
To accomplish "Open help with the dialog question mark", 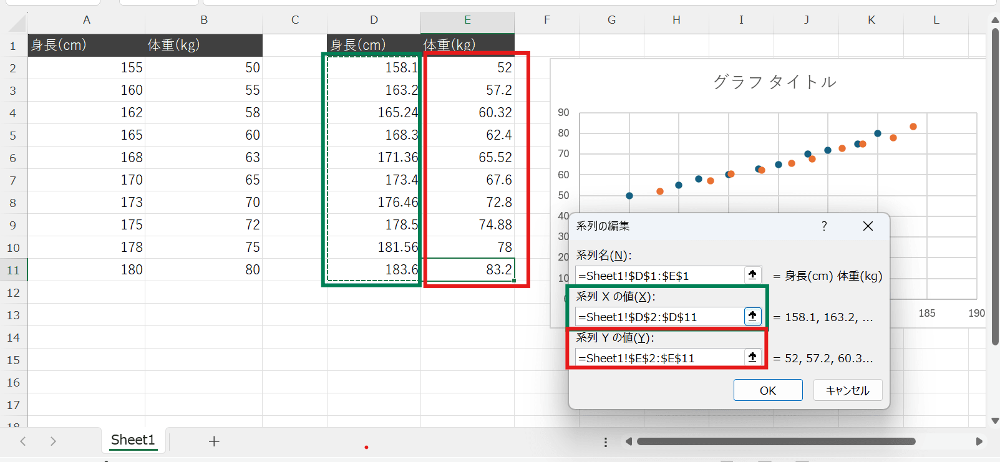I will click(824, 226).
